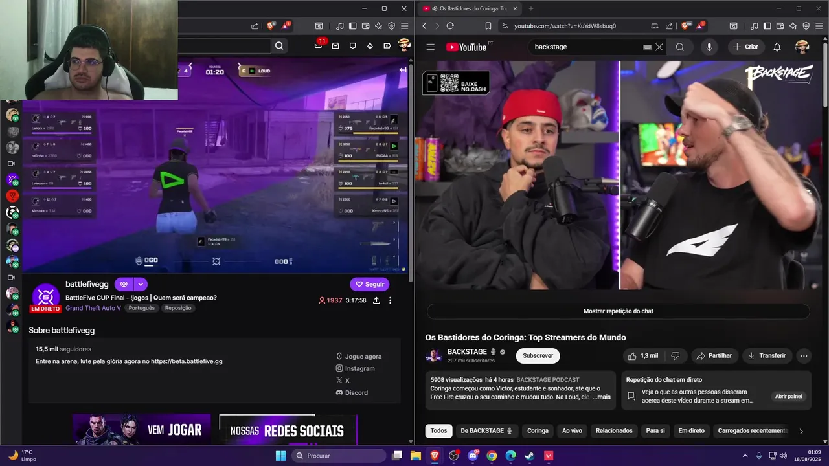Image resolution: width=829 pixels, height=466 pixels.
Task: Reload the YouTube page
Action: 450,26
